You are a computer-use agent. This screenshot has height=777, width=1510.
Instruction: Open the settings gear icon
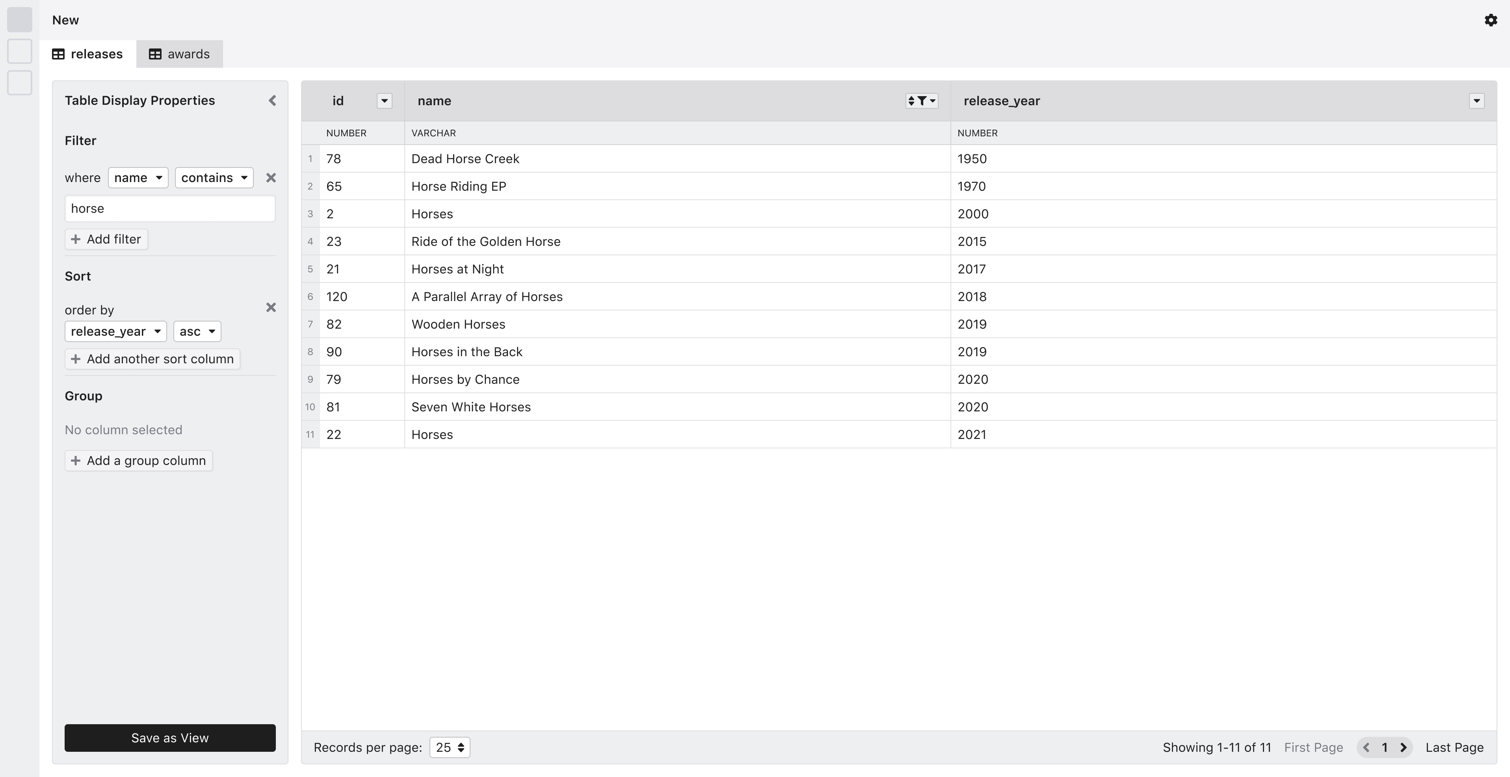point(1491,20)
